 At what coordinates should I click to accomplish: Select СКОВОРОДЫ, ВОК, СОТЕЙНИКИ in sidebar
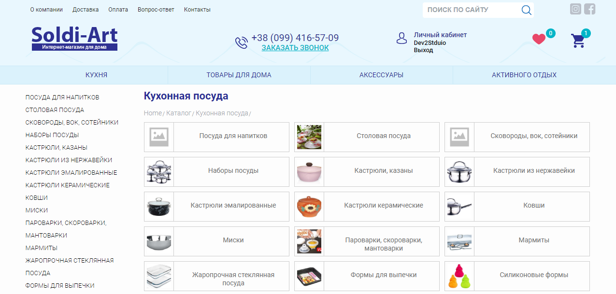tap(72, 123)
